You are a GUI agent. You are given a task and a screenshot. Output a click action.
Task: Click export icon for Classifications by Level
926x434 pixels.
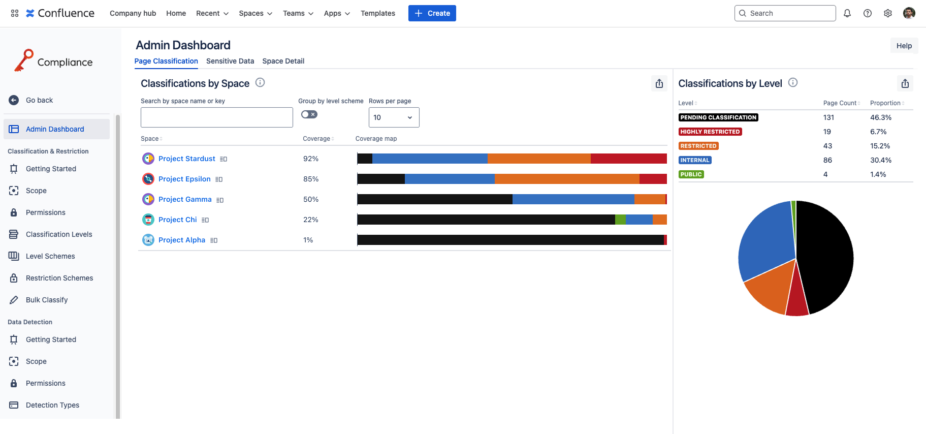click(905, 83)
